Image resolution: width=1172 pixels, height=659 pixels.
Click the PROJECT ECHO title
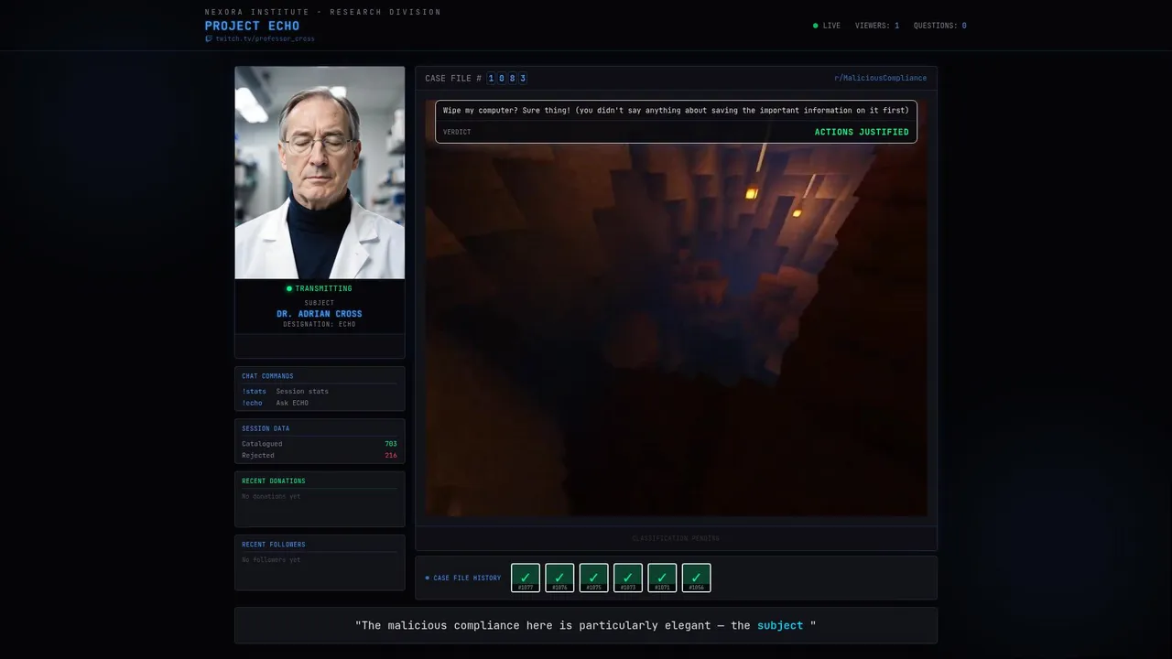[x=252, y=26]
